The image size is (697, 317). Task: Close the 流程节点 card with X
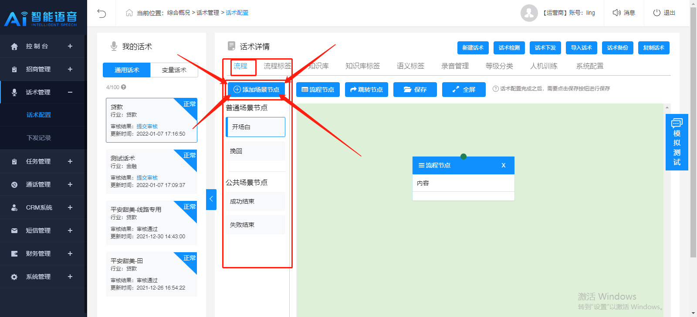pos(504,165)
